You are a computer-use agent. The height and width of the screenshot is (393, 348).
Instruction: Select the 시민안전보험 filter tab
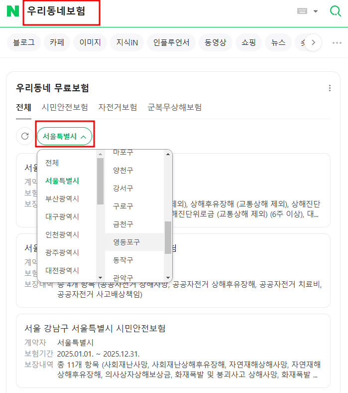click(x=65, y=108)
